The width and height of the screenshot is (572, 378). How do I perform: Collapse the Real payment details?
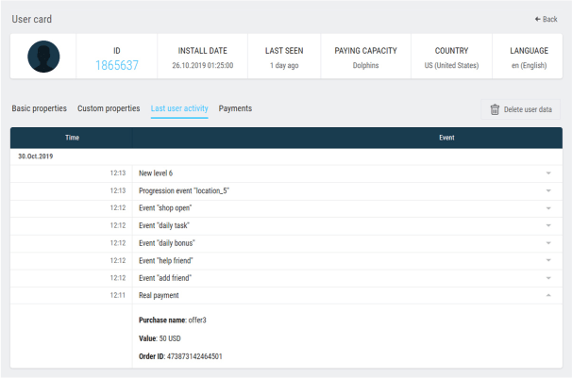(x=547, y=295)
